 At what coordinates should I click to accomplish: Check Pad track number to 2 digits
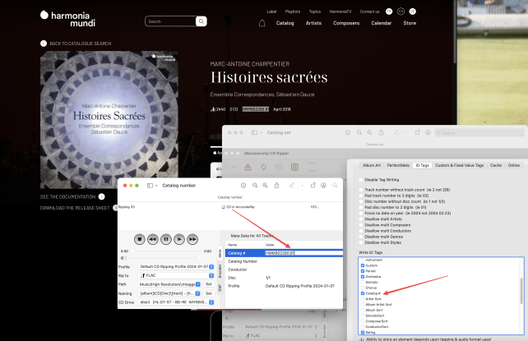pos(361,196)
